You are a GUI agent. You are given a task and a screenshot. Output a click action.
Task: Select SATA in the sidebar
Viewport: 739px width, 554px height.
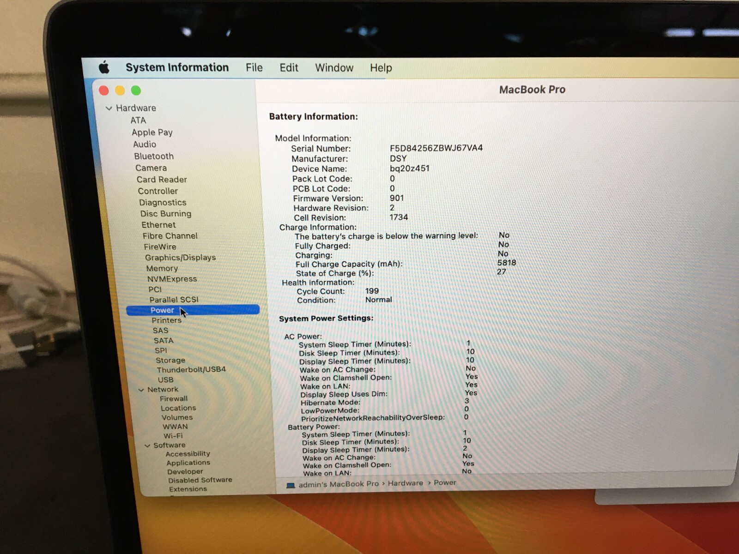(164, 341)
